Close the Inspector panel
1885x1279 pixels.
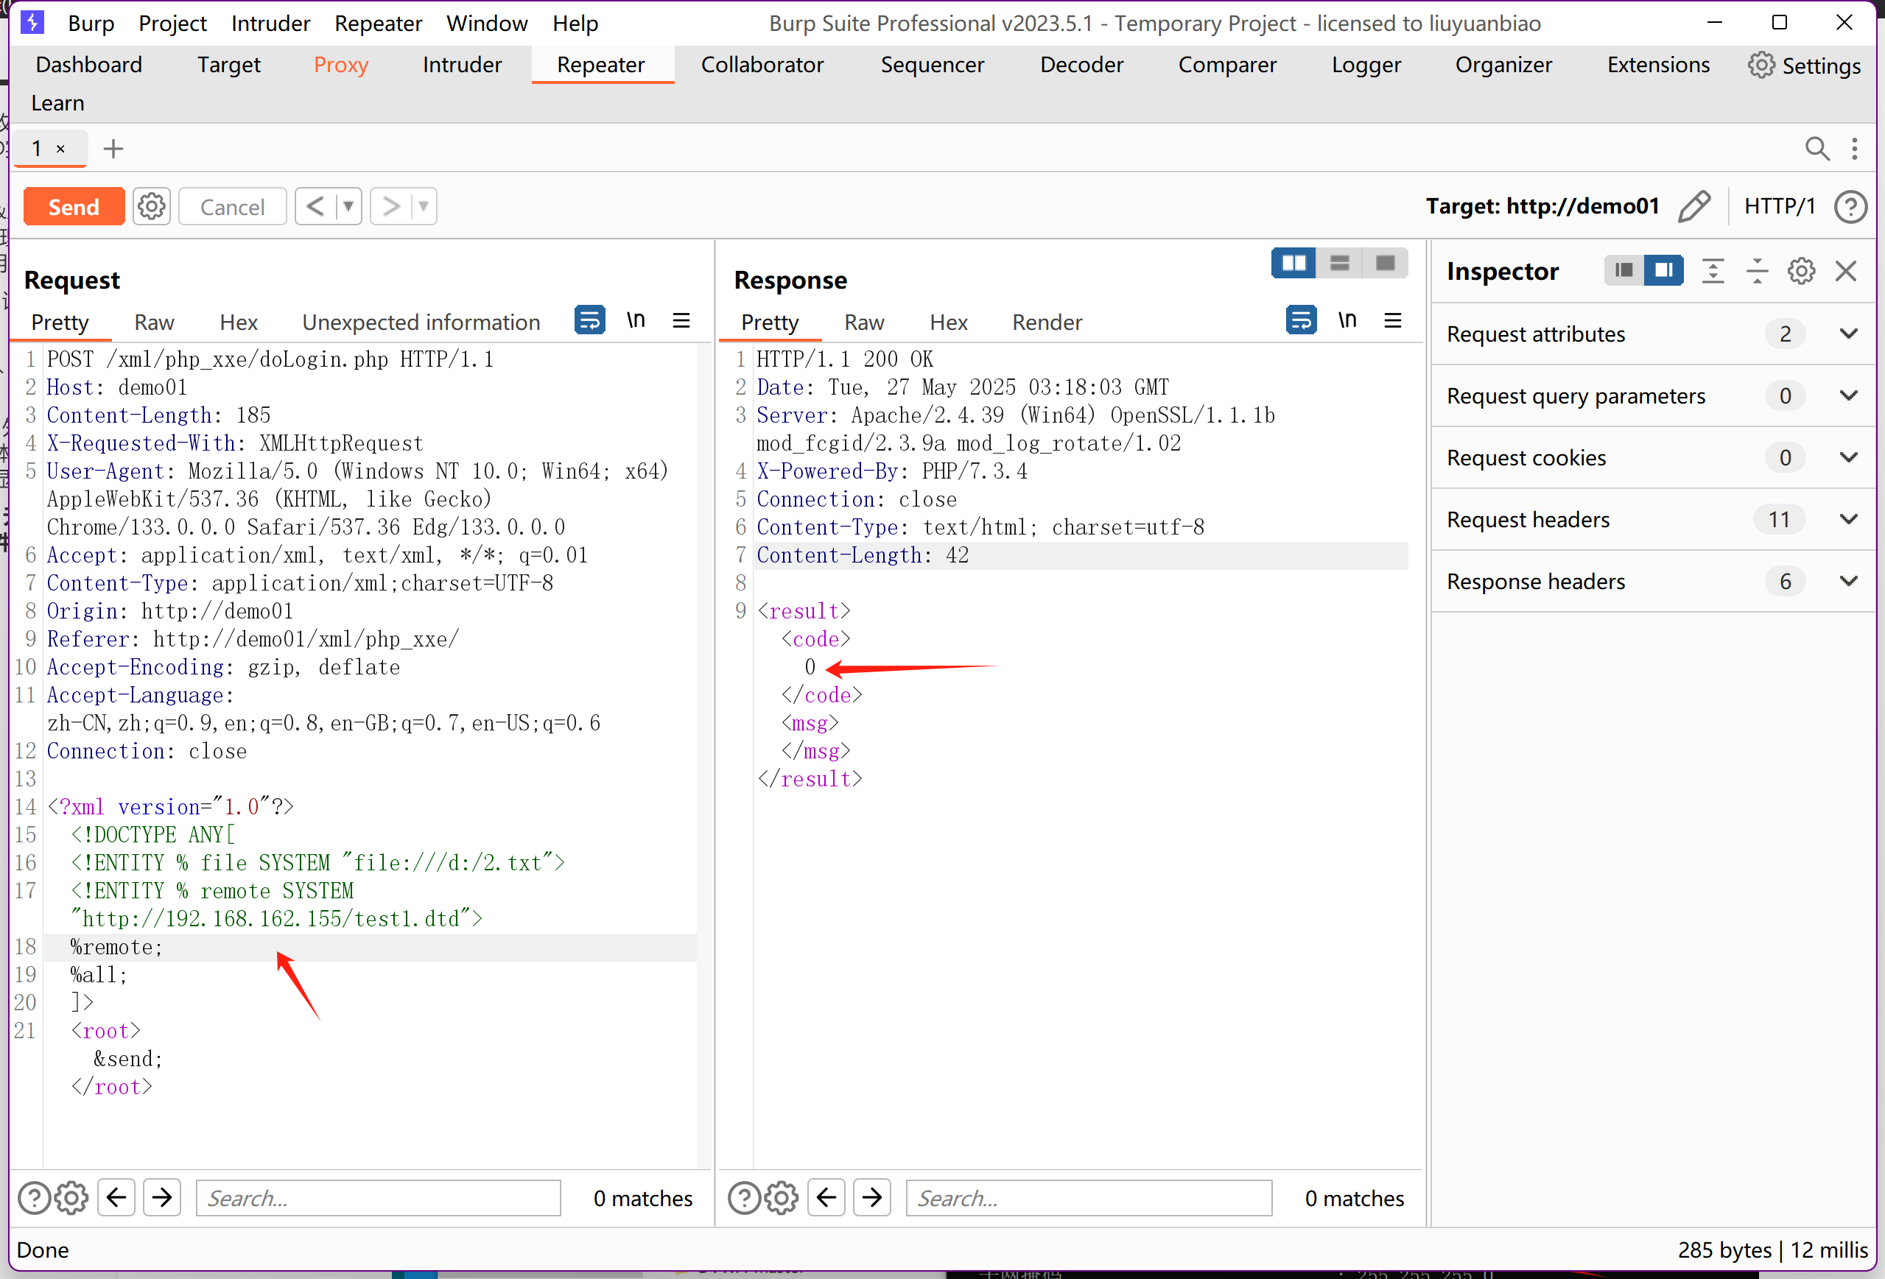[1846, 271]
